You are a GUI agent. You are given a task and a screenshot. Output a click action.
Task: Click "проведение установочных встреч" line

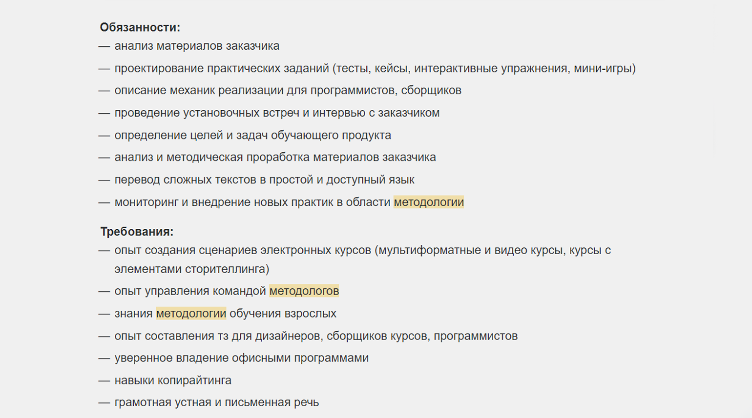(x=277, y=113)
